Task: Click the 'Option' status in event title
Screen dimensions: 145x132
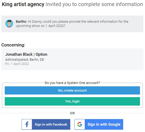Action: 41,54
